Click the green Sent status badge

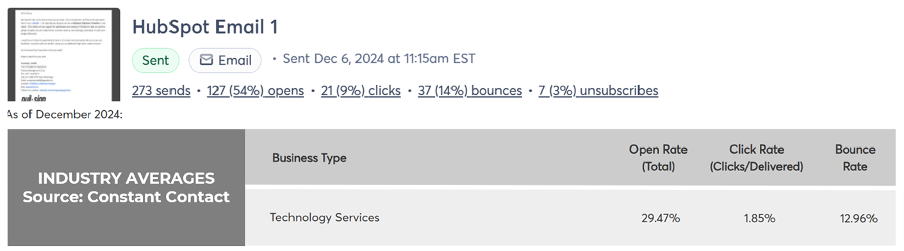coord(156,60)
